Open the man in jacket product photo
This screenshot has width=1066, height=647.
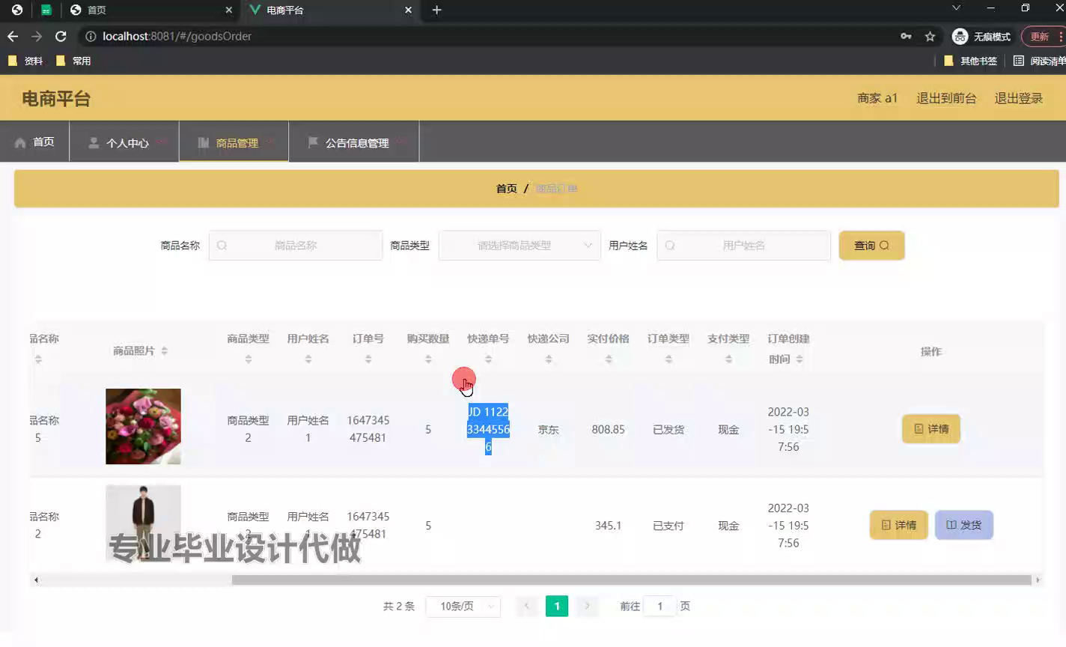[143, 523]
